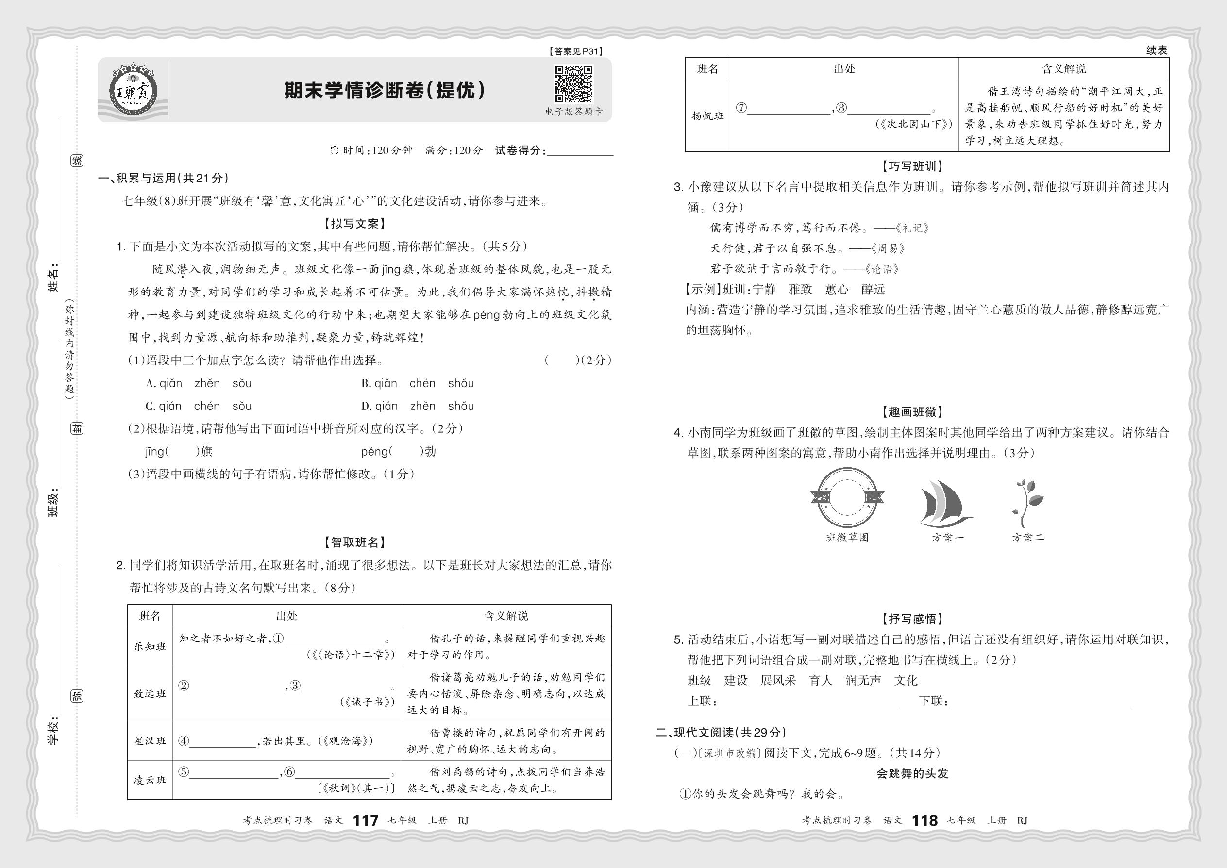1227x868 pixels.
Task: Choose option D: qián zhěn shǒu
Action: tap(417, 406)
